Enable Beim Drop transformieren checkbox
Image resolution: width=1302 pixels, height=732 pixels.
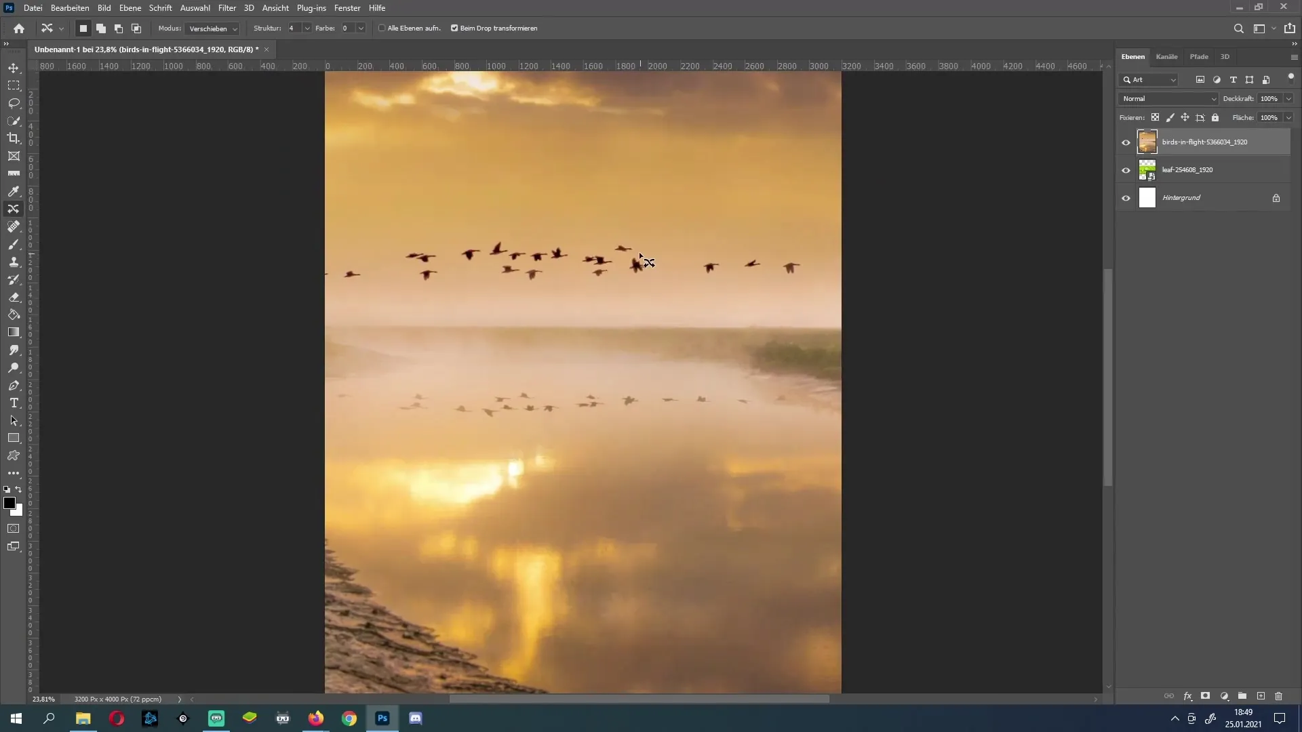pos(455,28)
